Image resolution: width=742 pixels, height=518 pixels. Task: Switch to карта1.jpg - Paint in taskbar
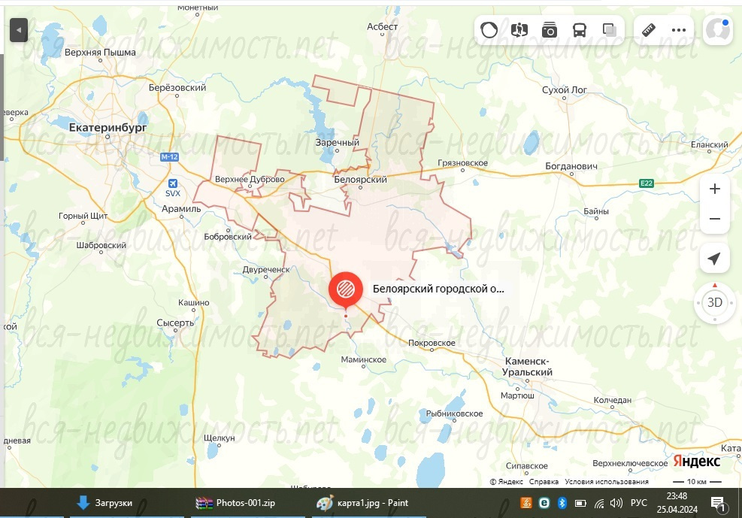[362, 503]
